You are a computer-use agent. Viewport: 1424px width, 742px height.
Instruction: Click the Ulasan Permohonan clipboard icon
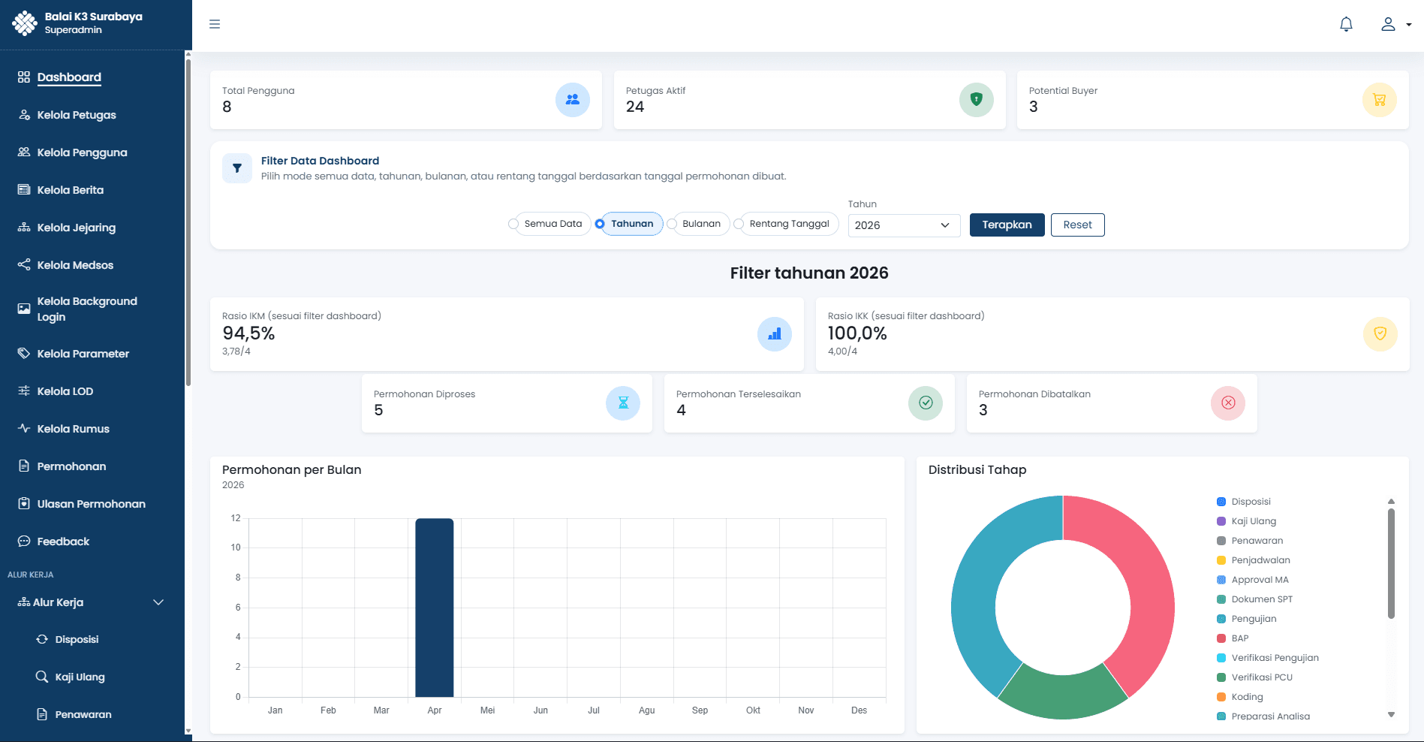(24, 503)
